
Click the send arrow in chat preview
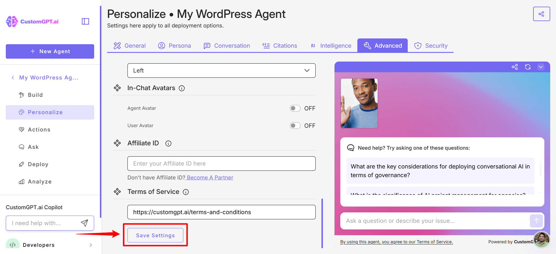536,221
